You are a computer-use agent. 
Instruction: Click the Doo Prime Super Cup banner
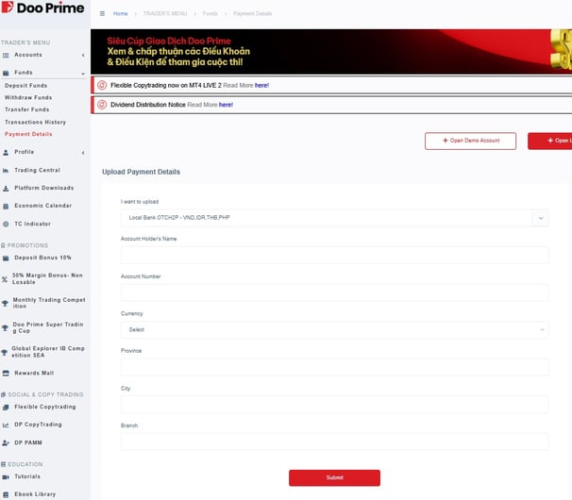click(x=331, y=52)
